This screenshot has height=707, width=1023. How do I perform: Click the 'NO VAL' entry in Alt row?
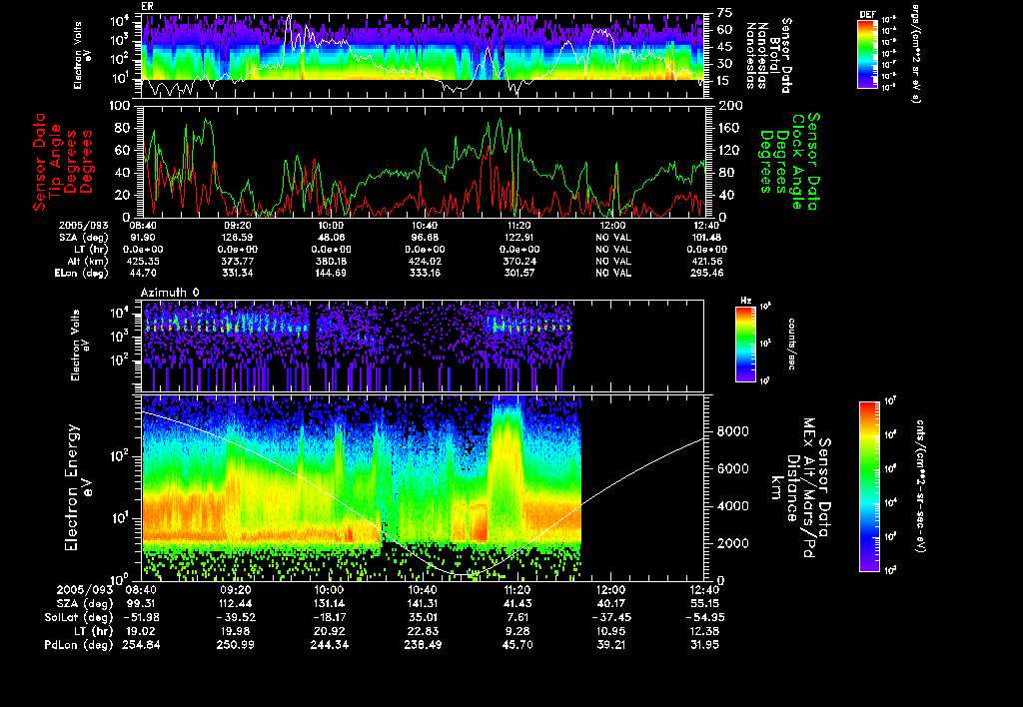pyautogui.click(x=612, y=261)
